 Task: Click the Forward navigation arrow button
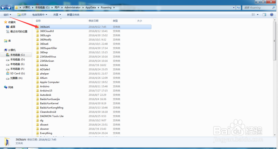pos(9,8)
